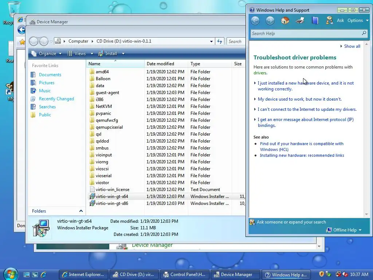Viewport: 373px width, 280px height.
Task: Open the Install dropdown arrow
Action: click(123, 54)
